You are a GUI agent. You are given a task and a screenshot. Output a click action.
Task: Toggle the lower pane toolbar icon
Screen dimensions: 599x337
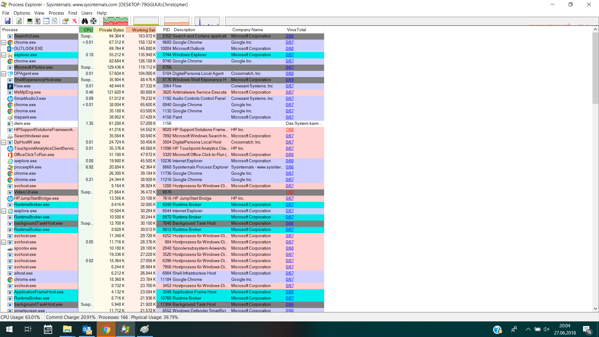[x=46, y=21]
